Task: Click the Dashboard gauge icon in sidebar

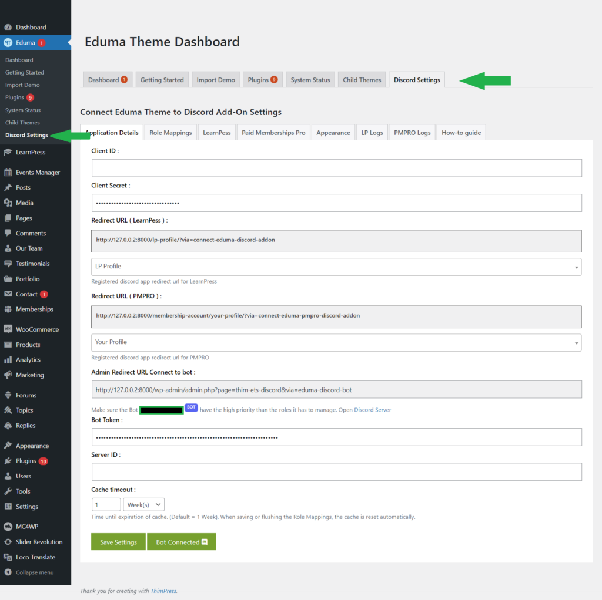Action: [x=8, y=27]
